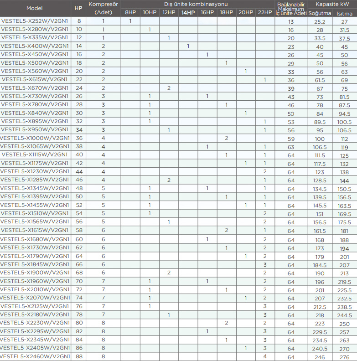This screenshot has width=357, height=361.
Task: Select model VESTEL5-X2125W/V2GN1
Action: coord(35,306)
